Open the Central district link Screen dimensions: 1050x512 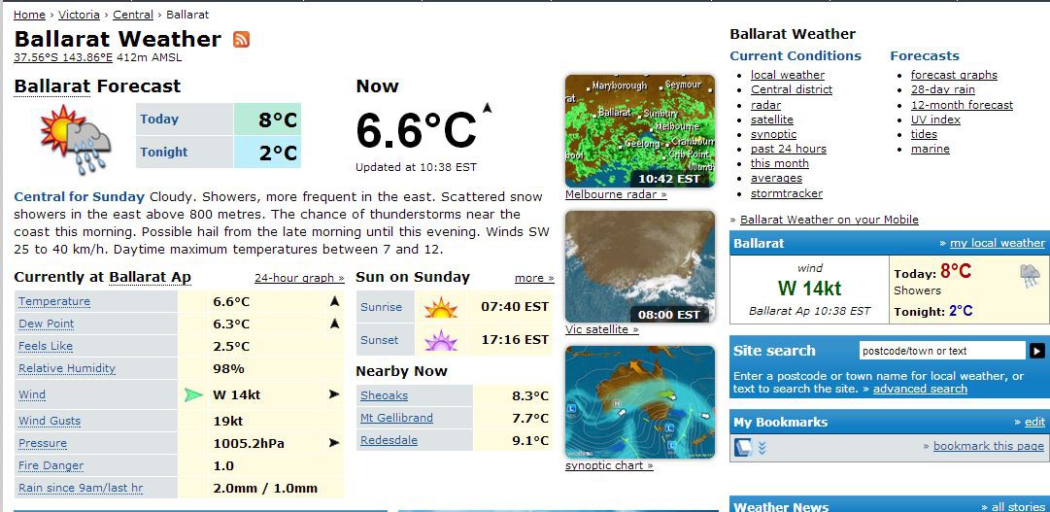[792, 89]
